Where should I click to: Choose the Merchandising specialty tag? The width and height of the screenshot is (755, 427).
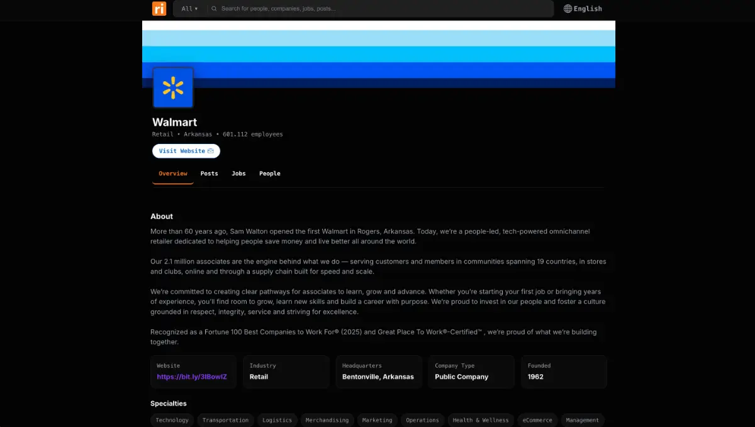click(327, 420)
